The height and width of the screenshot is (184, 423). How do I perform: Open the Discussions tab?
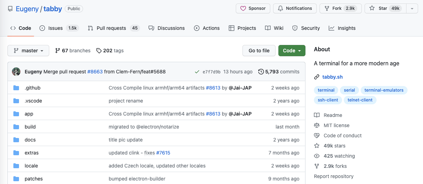[x=166, y=28]
